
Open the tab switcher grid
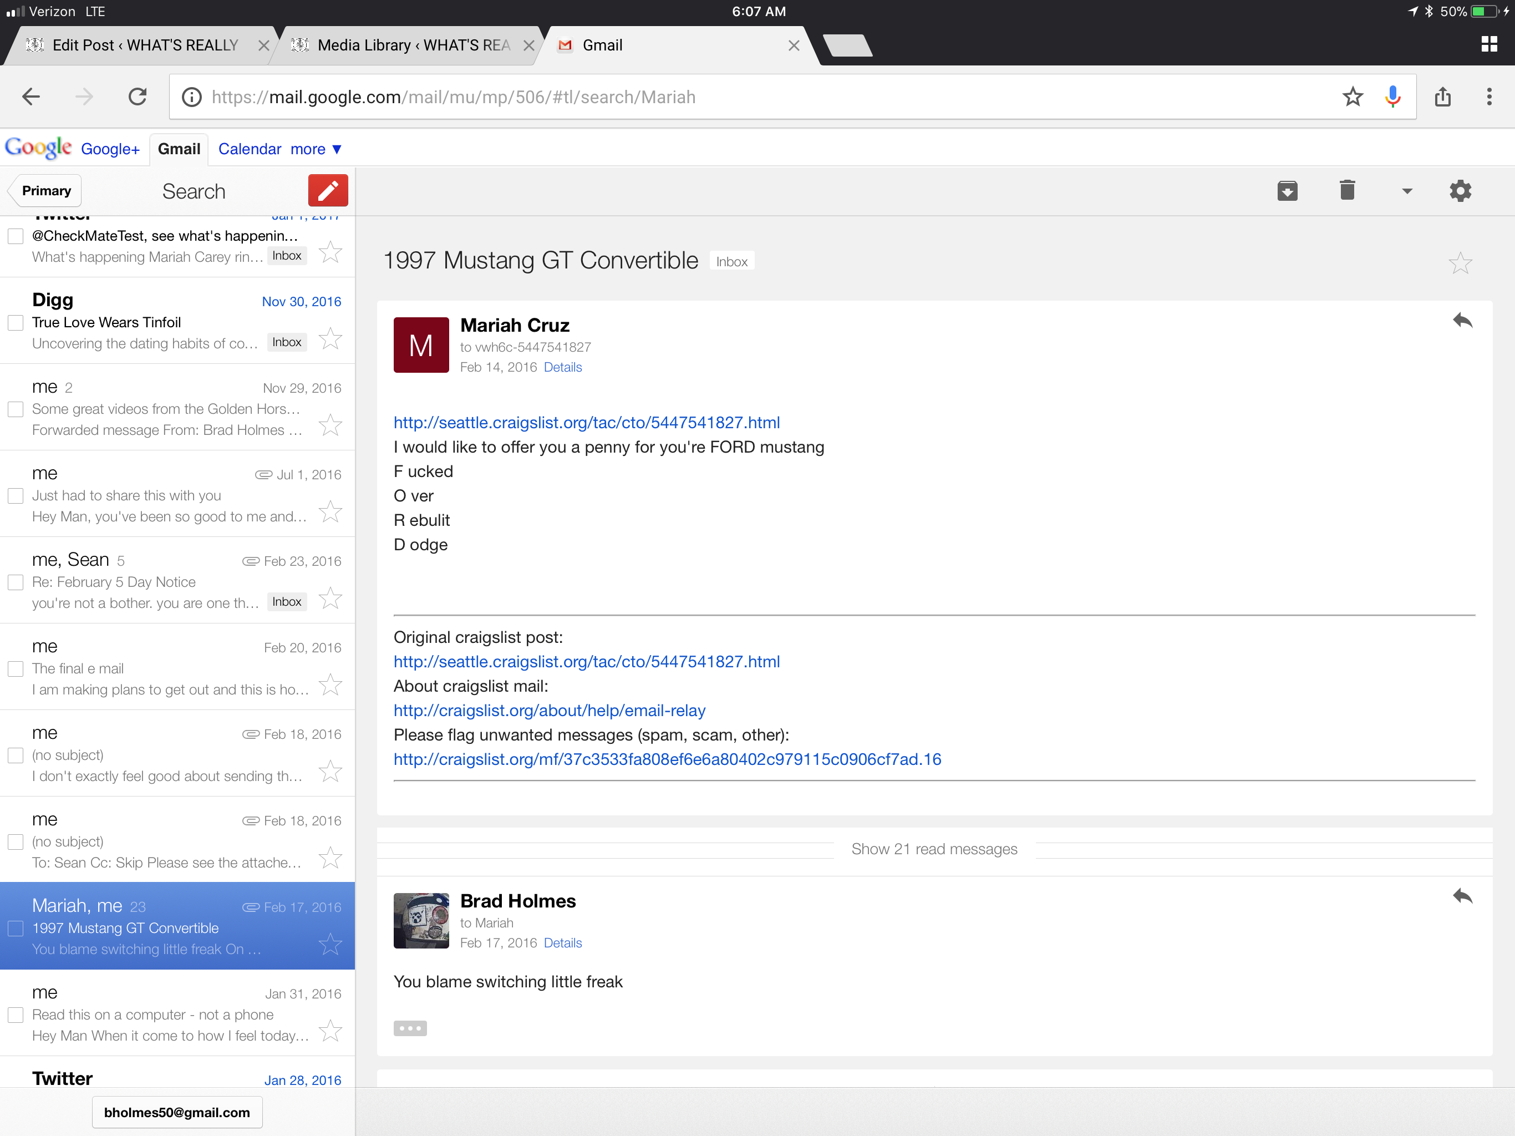pos(1489,44)
